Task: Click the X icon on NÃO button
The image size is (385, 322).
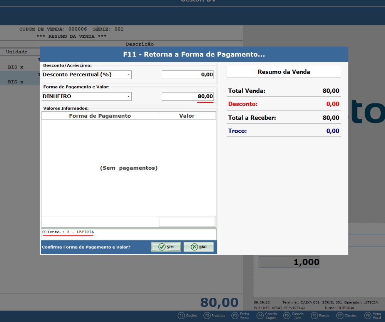Action: [194, 247]
